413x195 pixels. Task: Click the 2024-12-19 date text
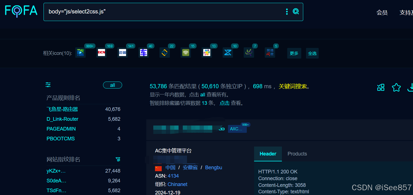[168, 193]
